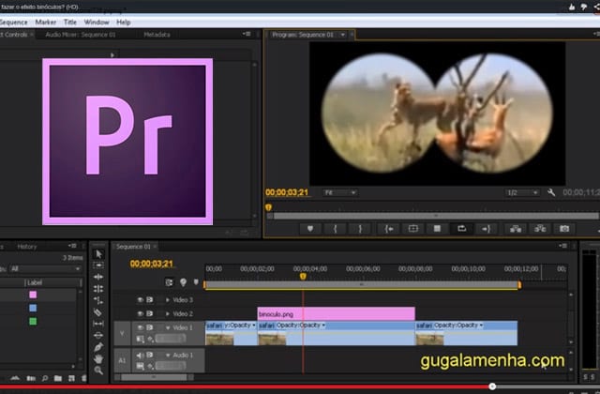
Task: Select the Selection arrow tool
Action: [x=98, y=254]
